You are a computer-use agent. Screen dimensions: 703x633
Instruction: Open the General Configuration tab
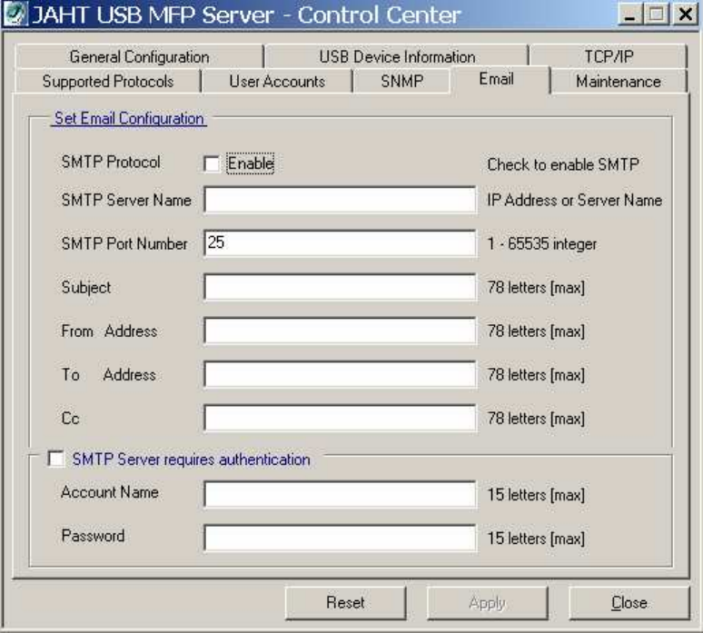(139, 57)
